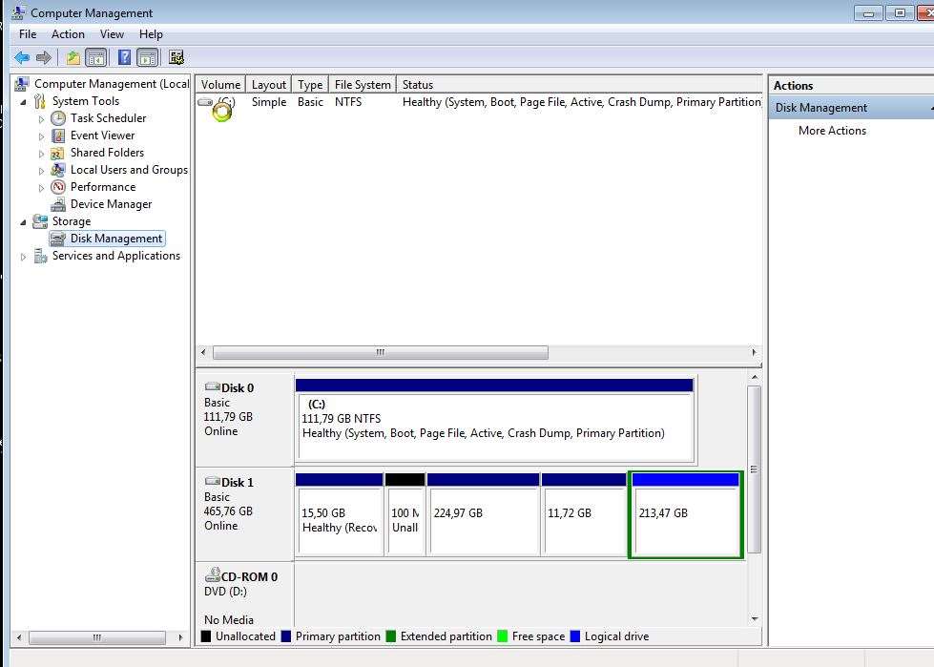The image size is (934, 667).
Task: Sort by the Volume column header
Action: 220,85
